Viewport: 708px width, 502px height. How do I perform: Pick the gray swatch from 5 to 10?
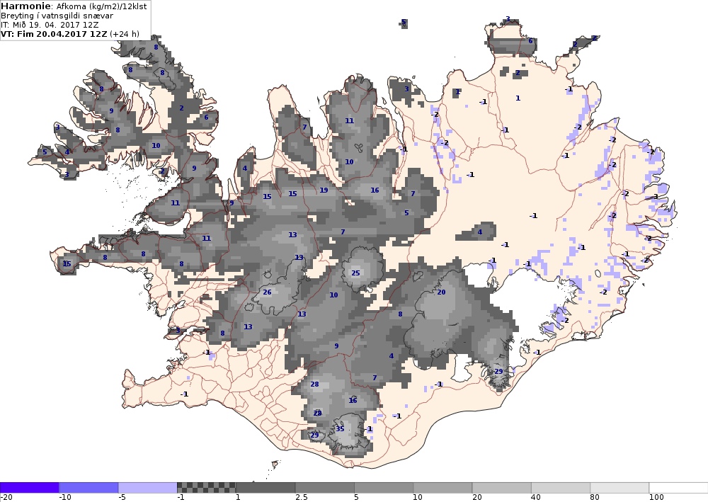click(383, 488)
